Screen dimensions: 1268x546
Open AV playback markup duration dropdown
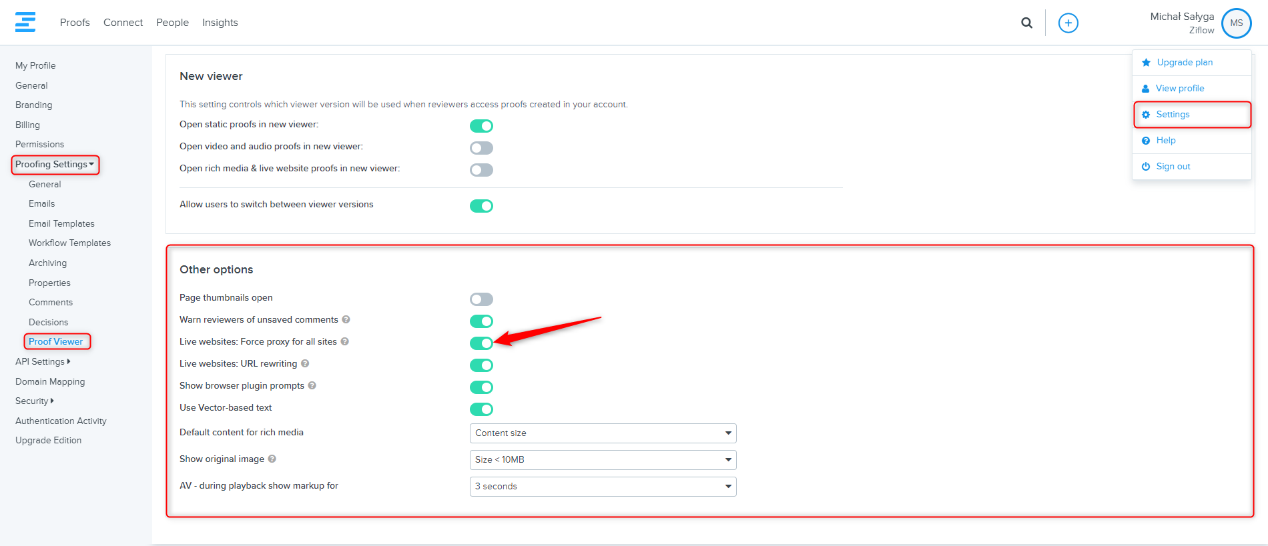[x=603, y=487]
